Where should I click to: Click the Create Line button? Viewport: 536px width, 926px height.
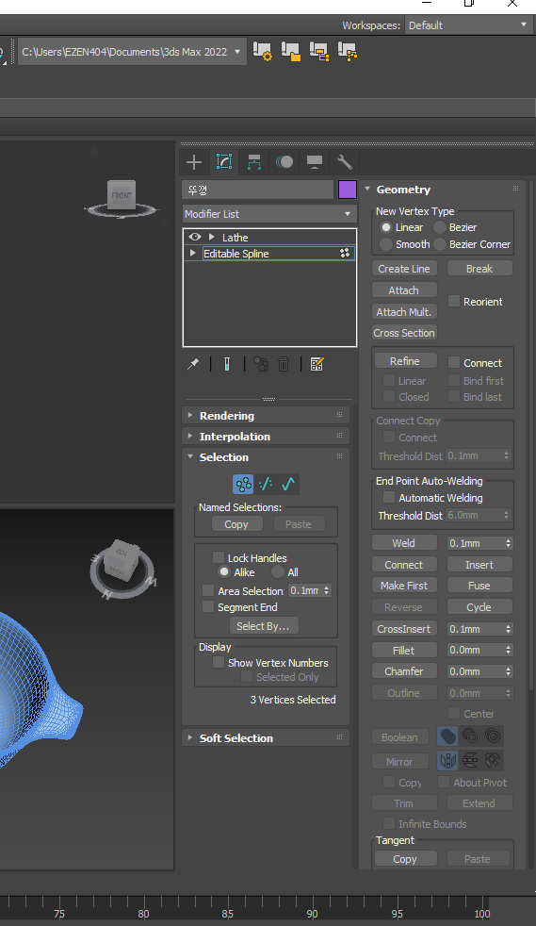click(404, 269)
